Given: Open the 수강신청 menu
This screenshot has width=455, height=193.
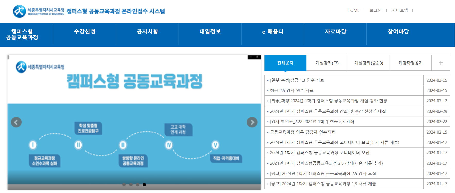Looking at the screenshot, I should tap(85, 32).
